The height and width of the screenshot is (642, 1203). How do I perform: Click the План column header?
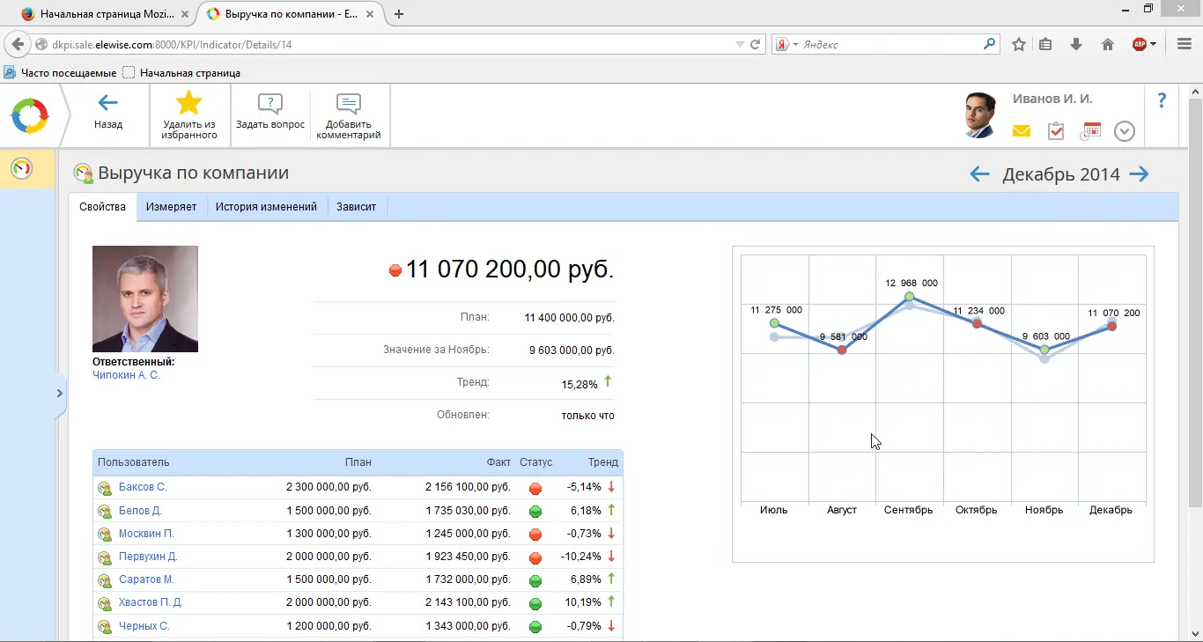click(358, 462)
